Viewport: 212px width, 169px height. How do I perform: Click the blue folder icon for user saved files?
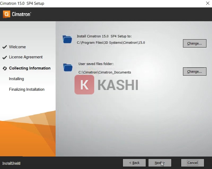tap(68, 67)
